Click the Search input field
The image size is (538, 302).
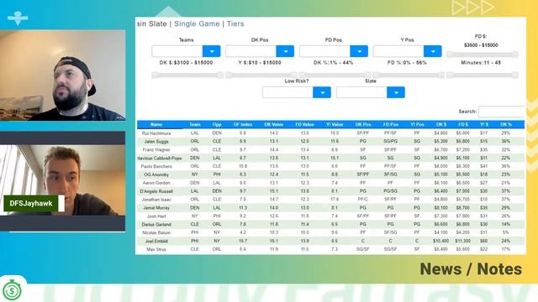502,112
